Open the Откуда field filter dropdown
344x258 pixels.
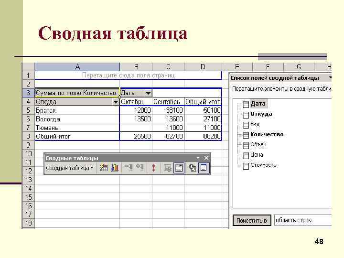[x=116, y=102]
